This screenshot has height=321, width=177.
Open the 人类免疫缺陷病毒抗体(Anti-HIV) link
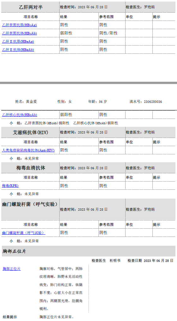(x=28, y=150)
